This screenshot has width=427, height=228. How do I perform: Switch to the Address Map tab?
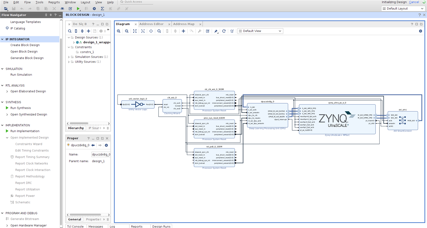click(184, 24)
